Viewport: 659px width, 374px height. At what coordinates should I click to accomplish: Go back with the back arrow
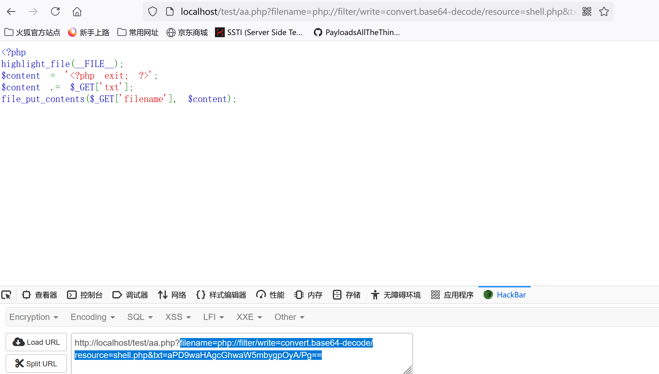pyautogui.click(x=11, y=12)
